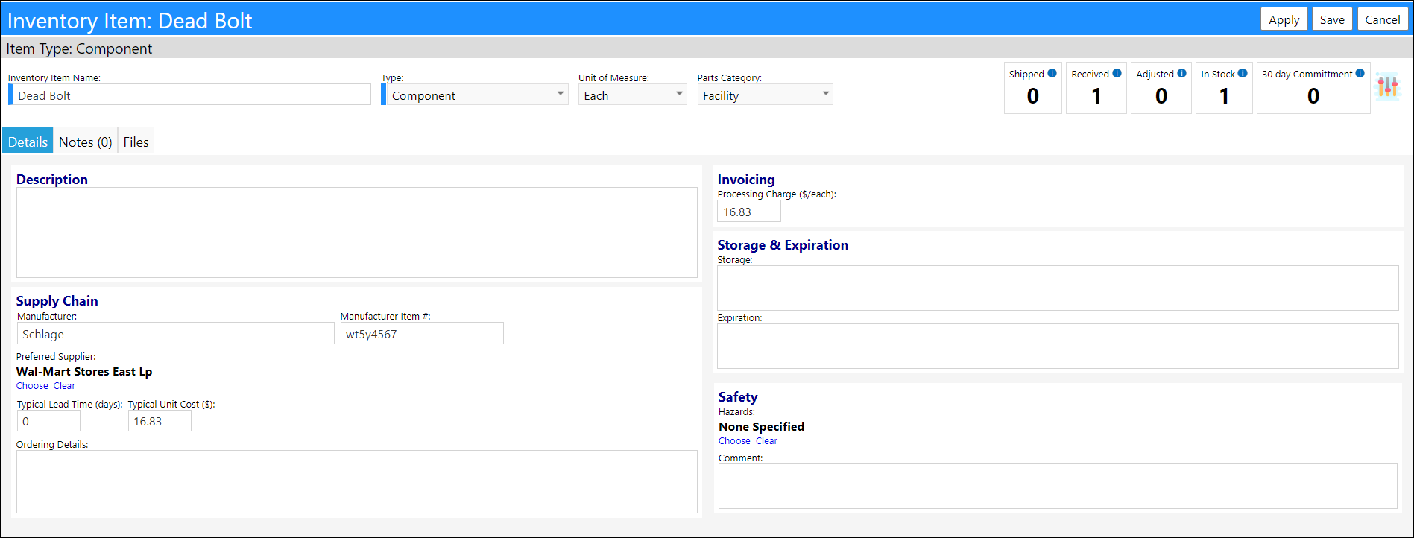
Task: Click the Inventory Item: Dead Bolt title
Action: pyautogui.click(x=130, y=20)
